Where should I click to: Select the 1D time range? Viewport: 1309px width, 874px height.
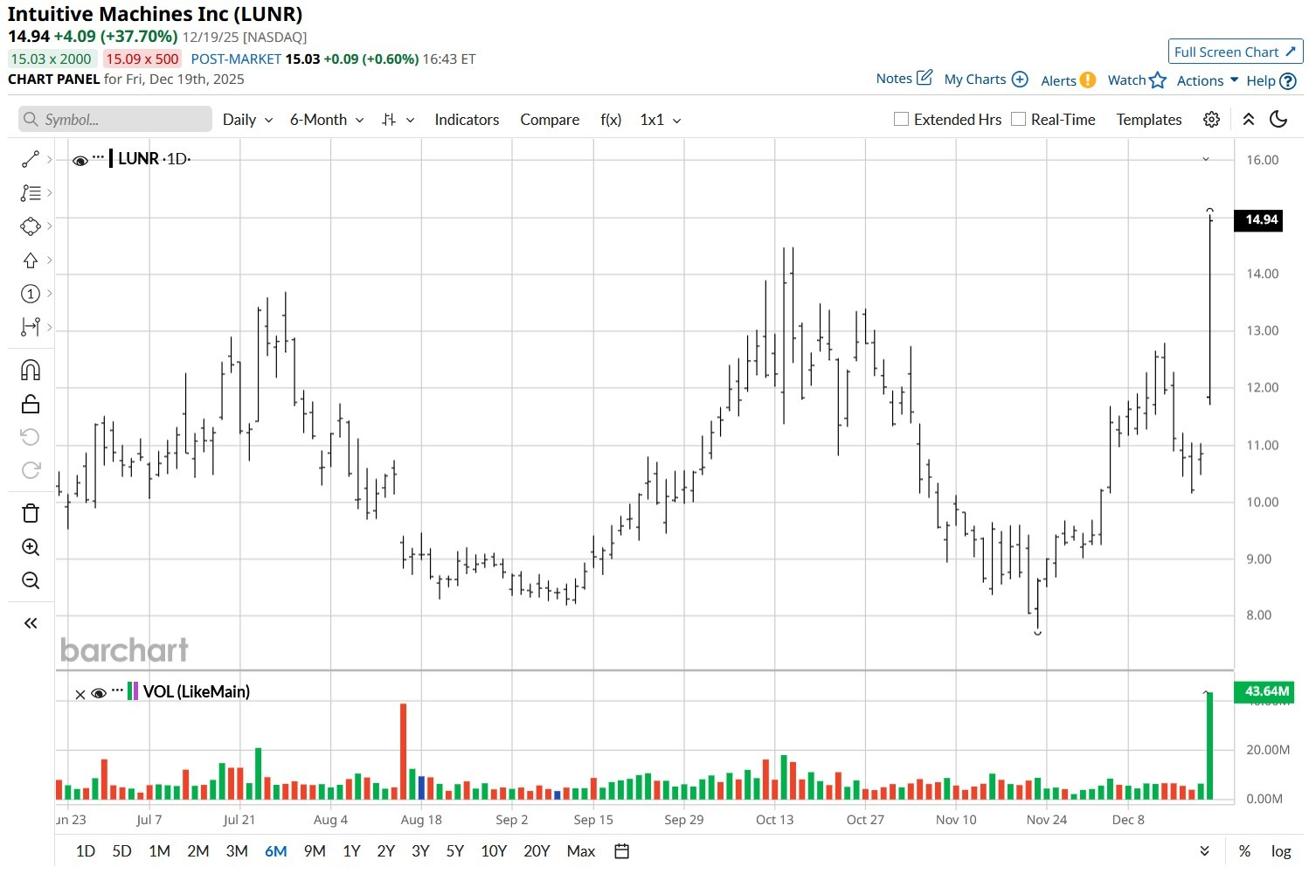(86, 851)
